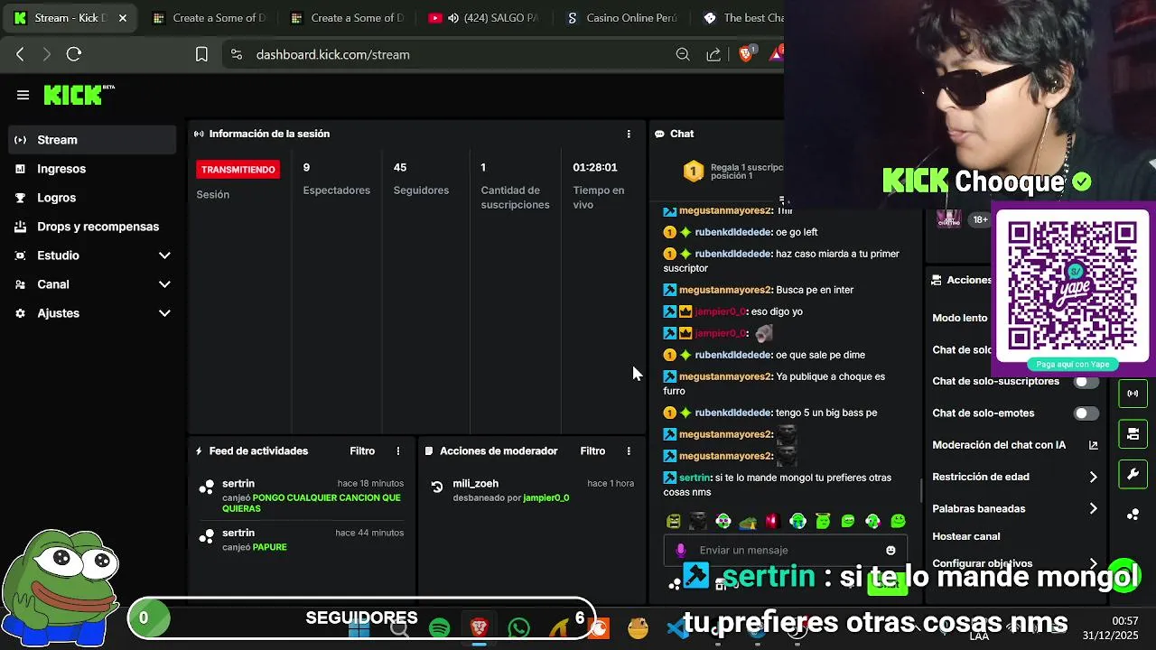
Task: Close the Stream - Kick tab
Action: [123, 18]
